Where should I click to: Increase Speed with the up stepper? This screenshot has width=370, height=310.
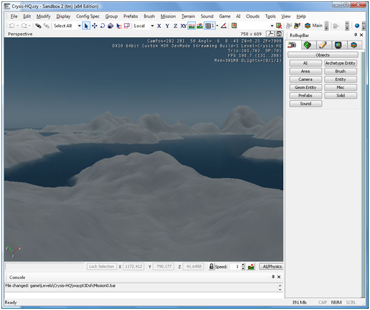[x=243, y=265]
